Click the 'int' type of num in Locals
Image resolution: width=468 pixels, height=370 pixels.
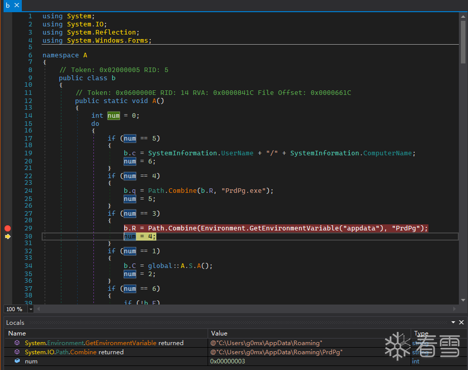(x=416, y=361)
